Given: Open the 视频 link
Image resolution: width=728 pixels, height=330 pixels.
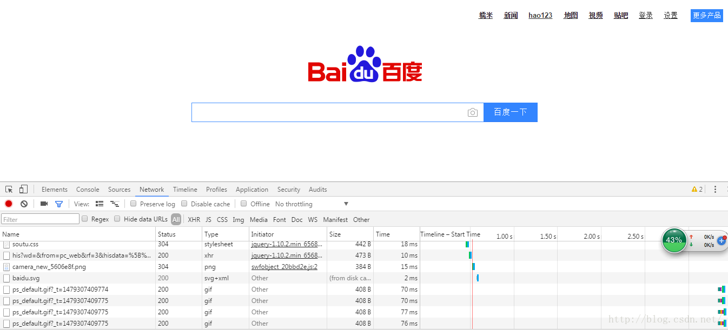Looking at the screenshot, I should 596,16.
